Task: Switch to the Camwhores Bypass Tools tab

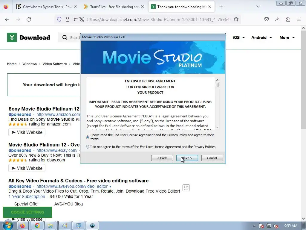Action: (x=46, y=7)
